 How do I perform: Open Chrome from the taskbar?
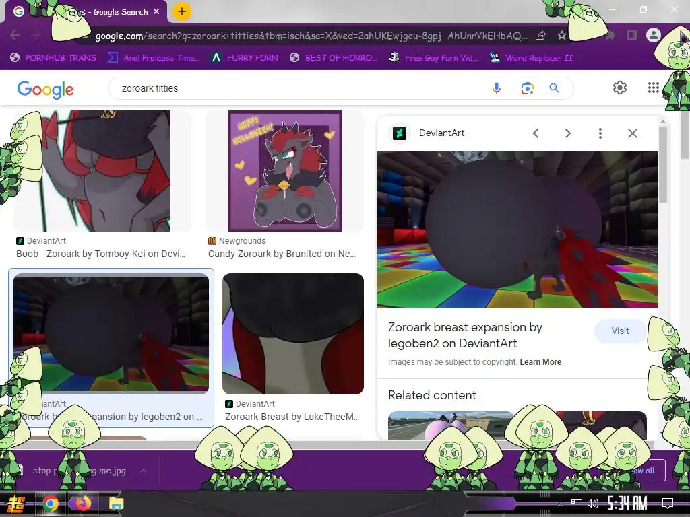click(x=50, y=504)
